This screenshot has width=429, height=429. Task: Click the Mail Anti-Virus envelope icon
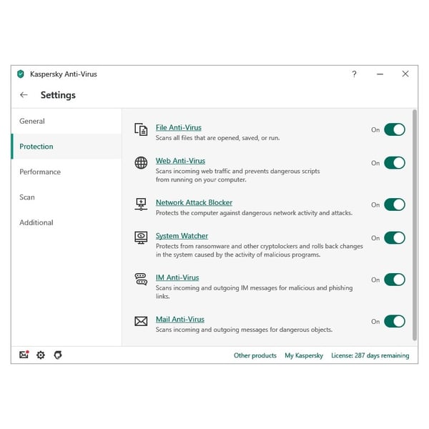[x=141, y=321]
